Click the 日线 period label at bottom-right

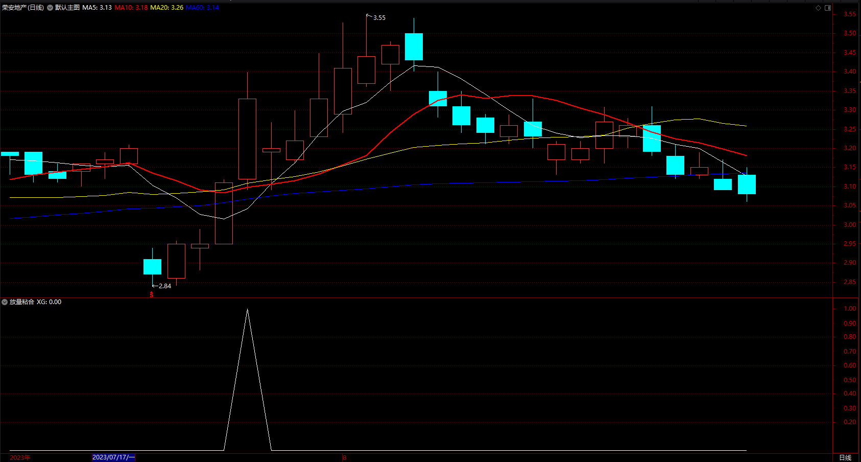845,457
